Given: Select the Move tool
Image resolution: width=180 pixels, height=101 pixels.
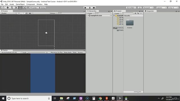Looking at the screenshot, I should tap(8, 8).
